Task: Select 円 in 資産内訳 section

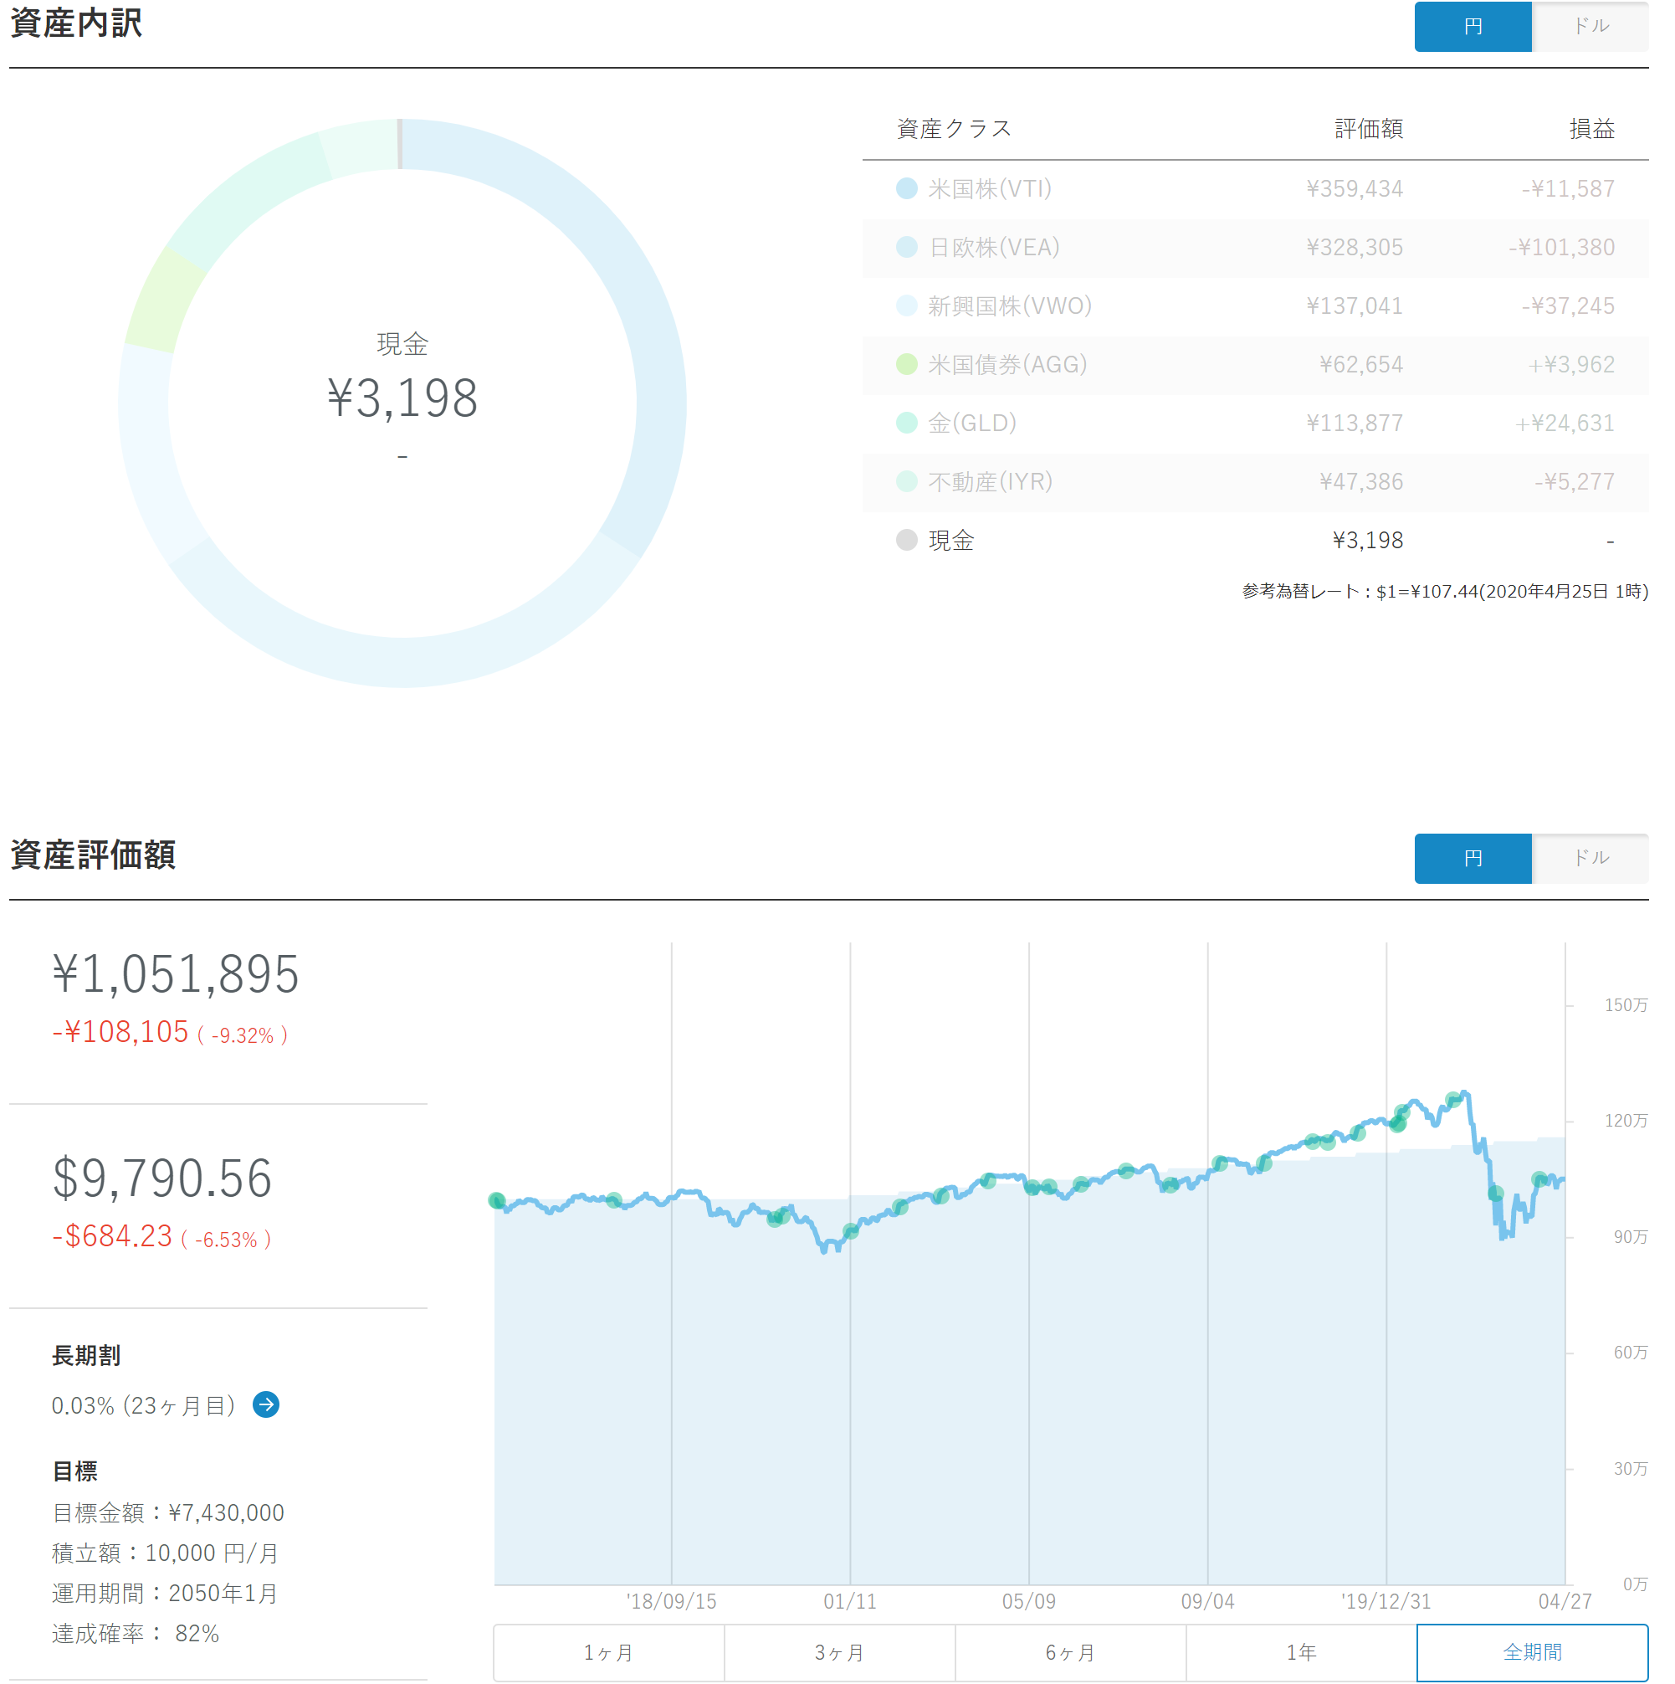Action: 1472,26
